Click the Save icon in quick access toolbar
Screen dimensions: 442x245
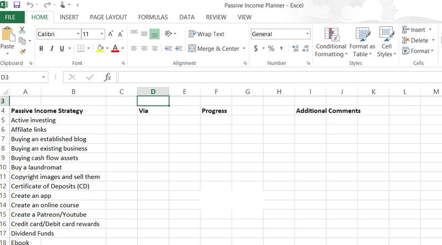coord(17,5)
